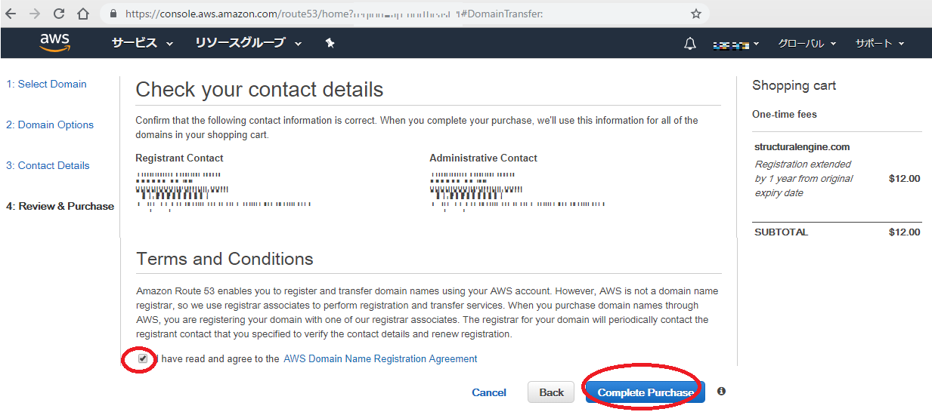Viewport: 932px width, 415px height.
Task: Expand the サービス menu
Action: pyautogui.click(x=142, y=43)
